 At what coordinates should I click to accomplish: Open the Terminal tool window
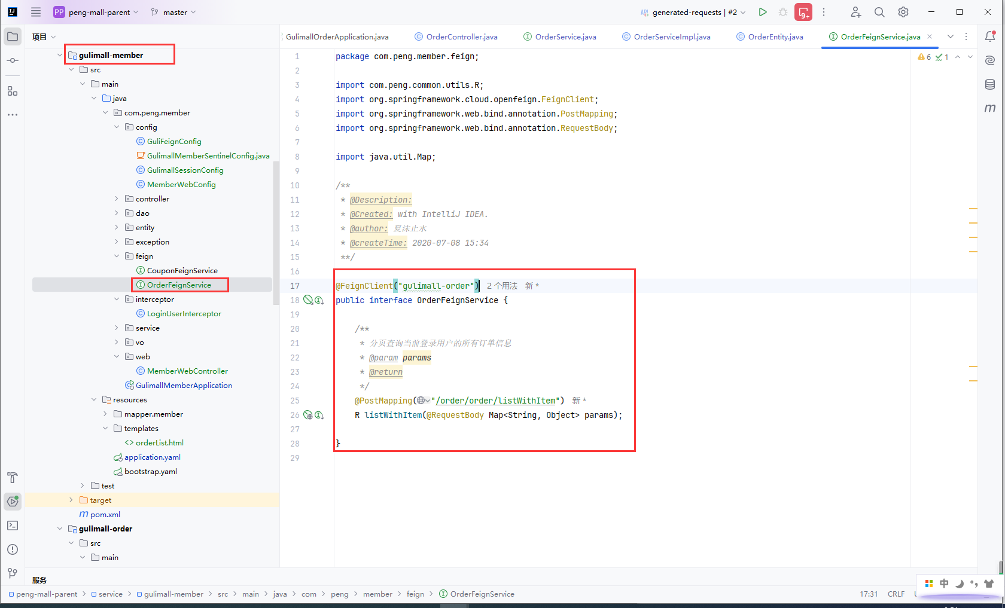click(13, 525)
